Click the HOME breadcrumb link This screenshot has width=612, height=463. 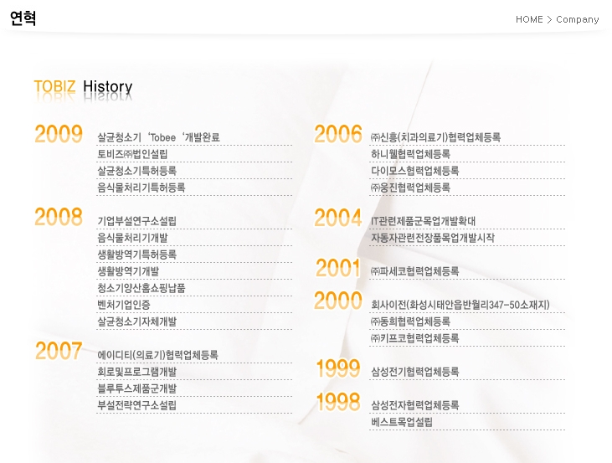(529, 19)
